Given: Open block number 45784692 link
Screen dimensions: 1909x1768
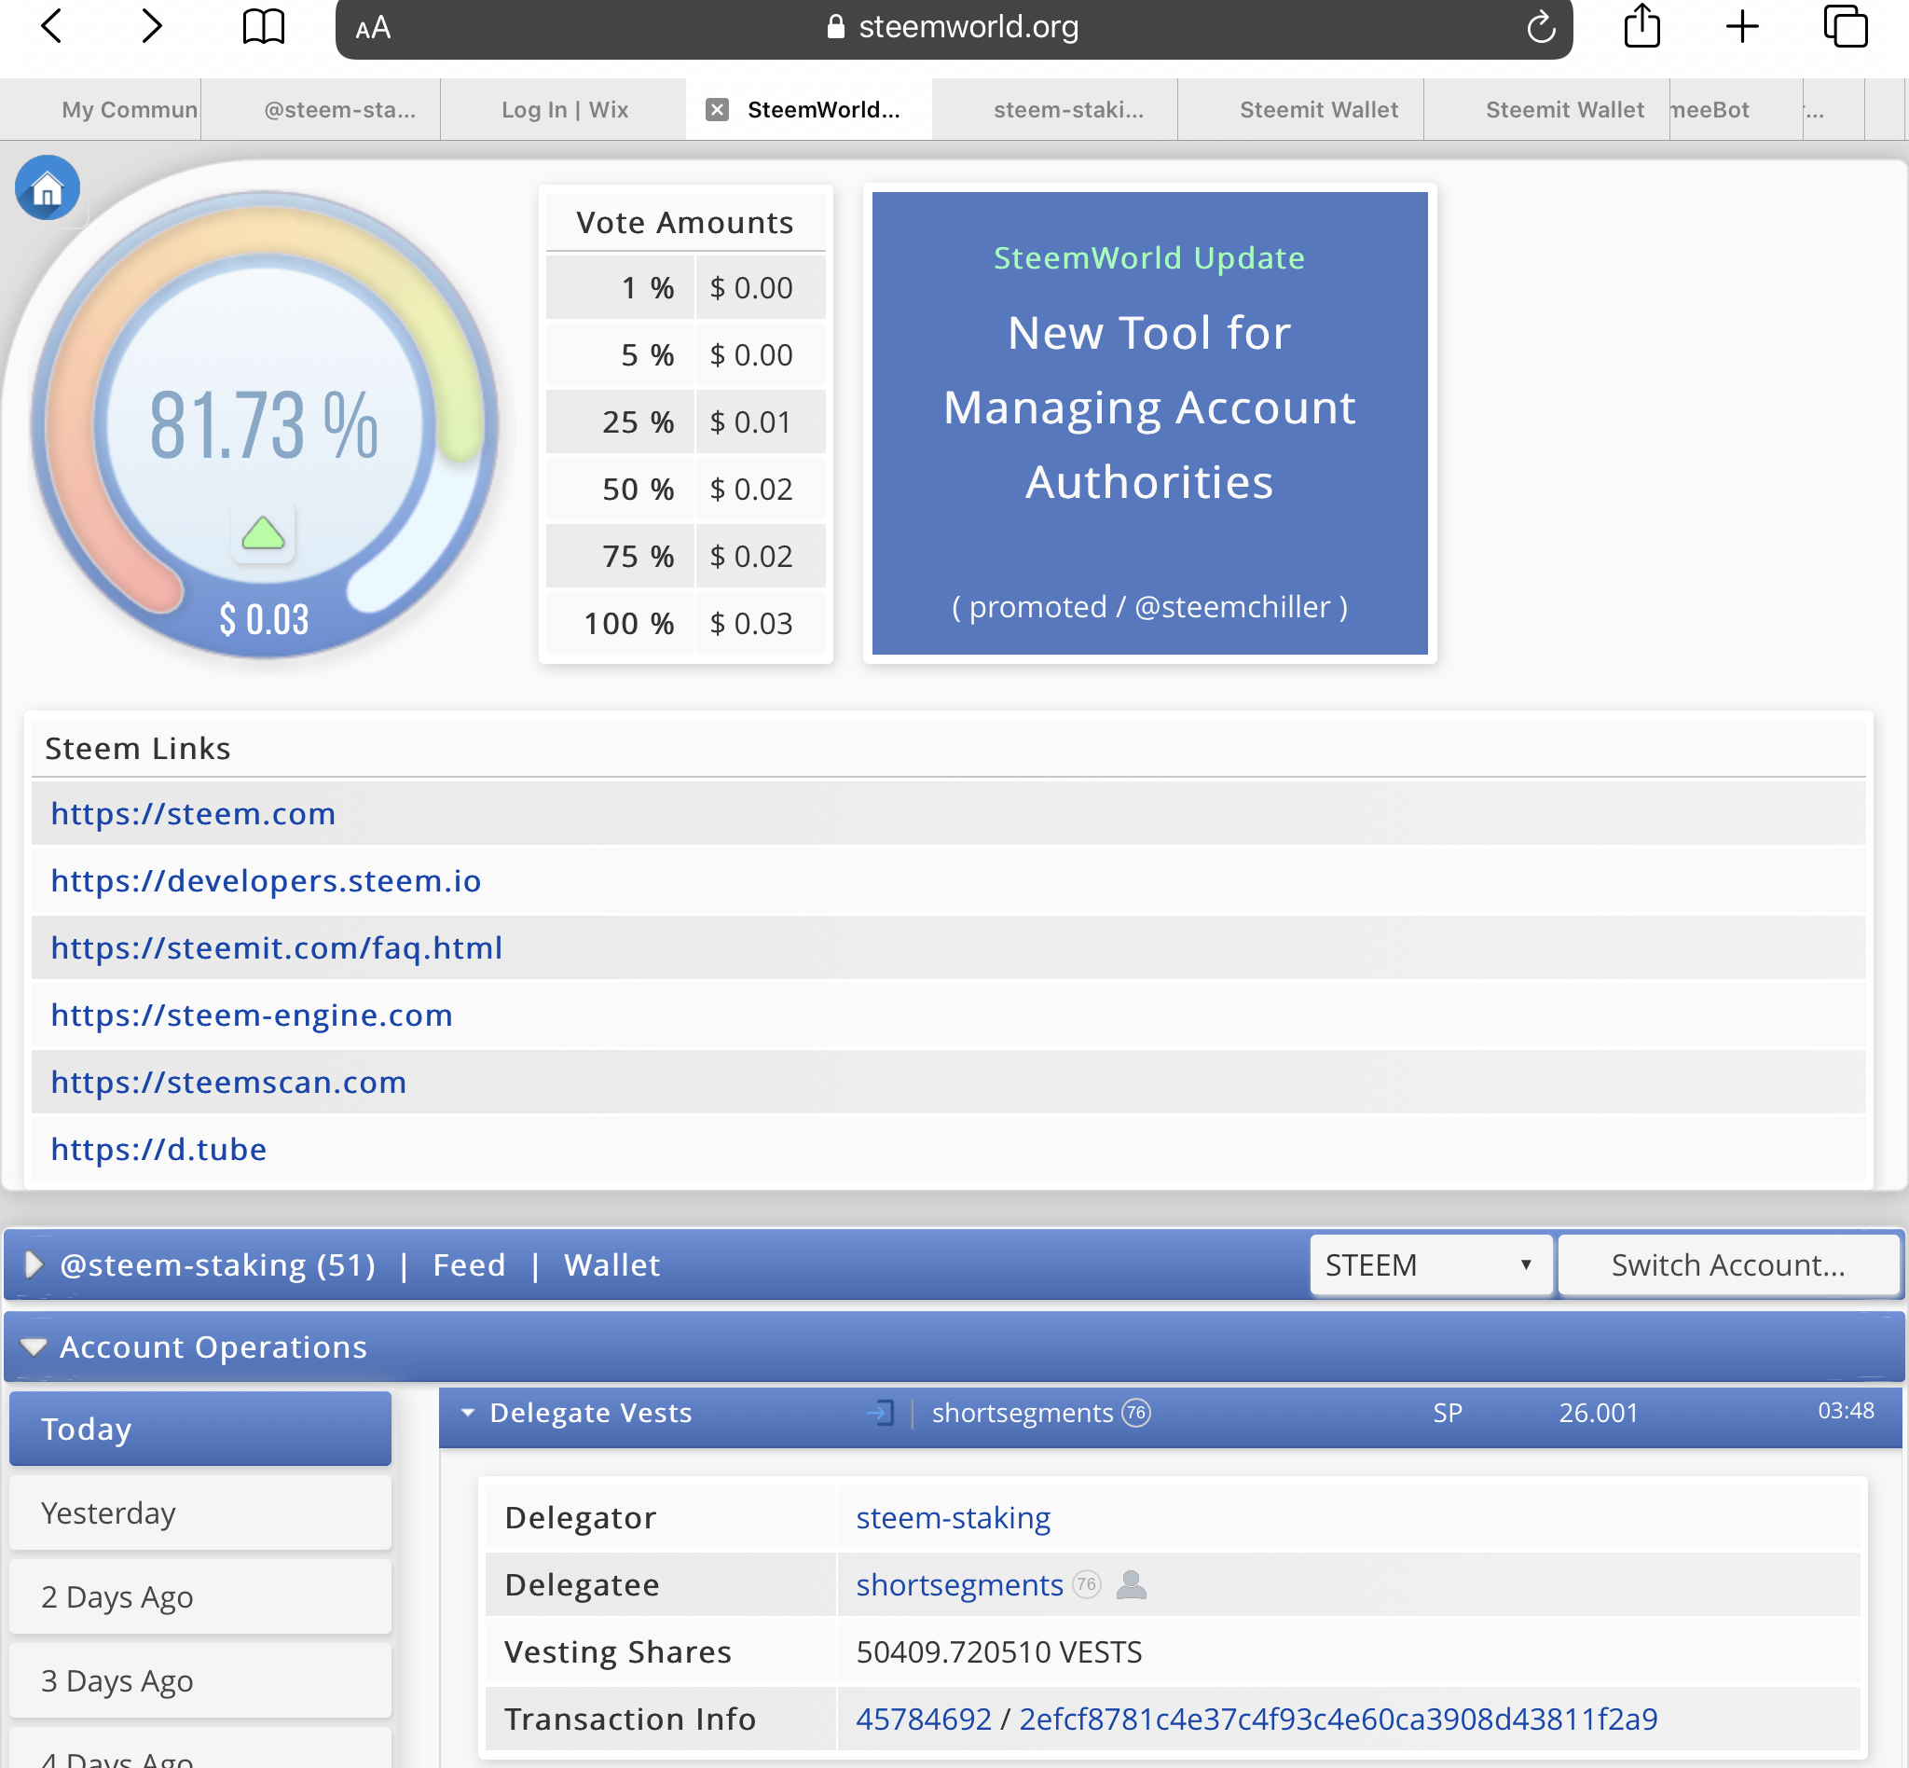Looking at the screenshot, I should pos(924,1720).
